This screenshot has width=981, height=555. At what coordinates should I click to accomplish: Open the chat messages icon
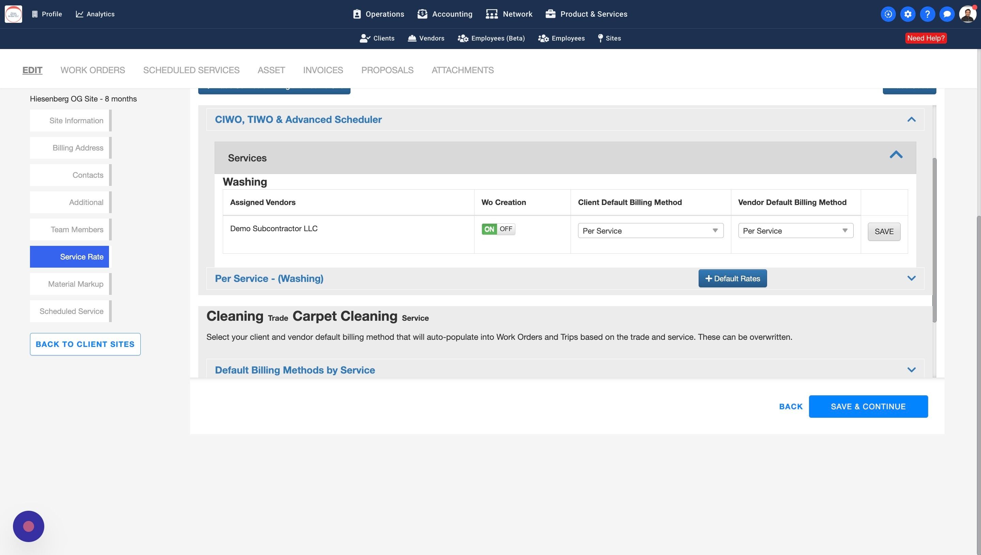947,14
